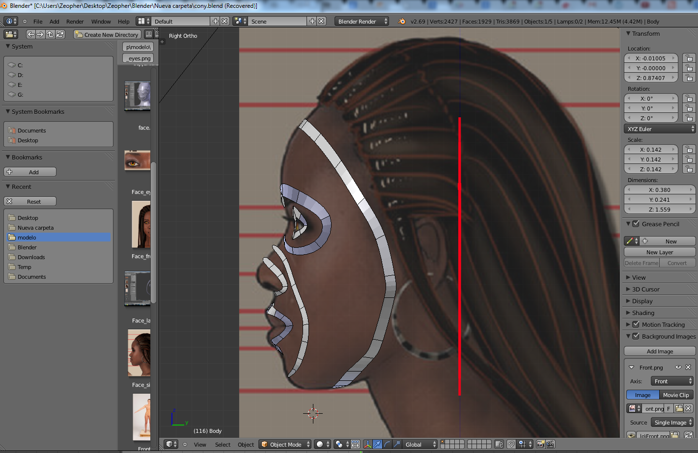Lock the X location with padlock icon
698x453 pixels.
pos(689,58)
